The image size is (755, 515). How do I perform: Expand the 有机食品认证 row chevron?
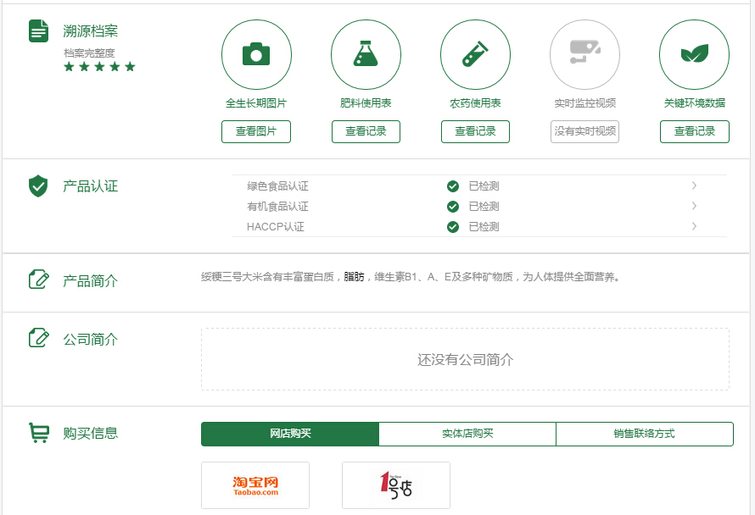click(x=694, y=206)
